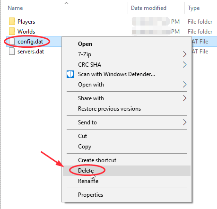Click the Windows Defender shield icon
217x209 pixels.
tap(70, 74)
